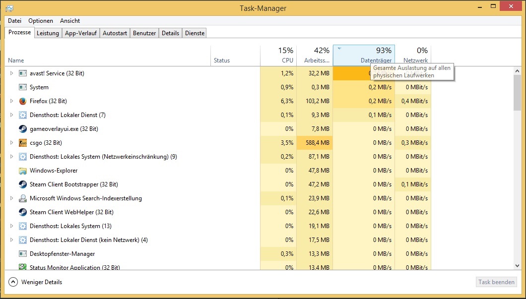Open the Autostart tab
Screen dimensions: 526x299
click(115, 33)
